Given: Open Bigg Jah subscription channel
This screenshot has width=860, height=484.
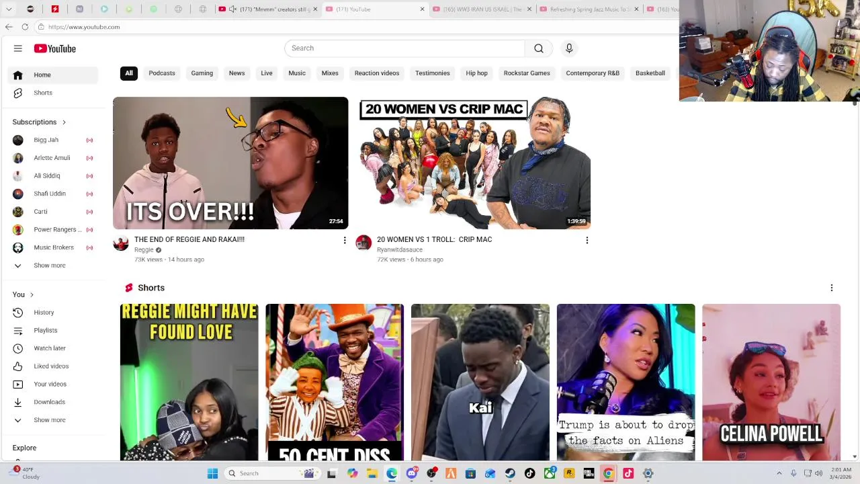Looking at the screenshot, I should point(53,140).
